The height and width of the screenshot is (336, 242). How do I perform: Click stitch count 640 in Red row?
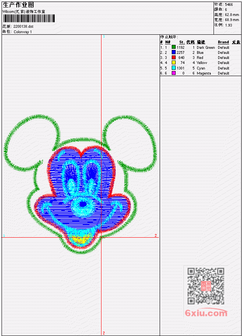181,58
